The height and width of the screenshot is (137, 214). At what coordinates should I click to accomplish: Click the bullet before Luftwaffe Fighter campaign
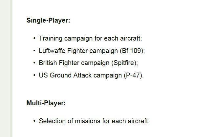tap(34, 51)
